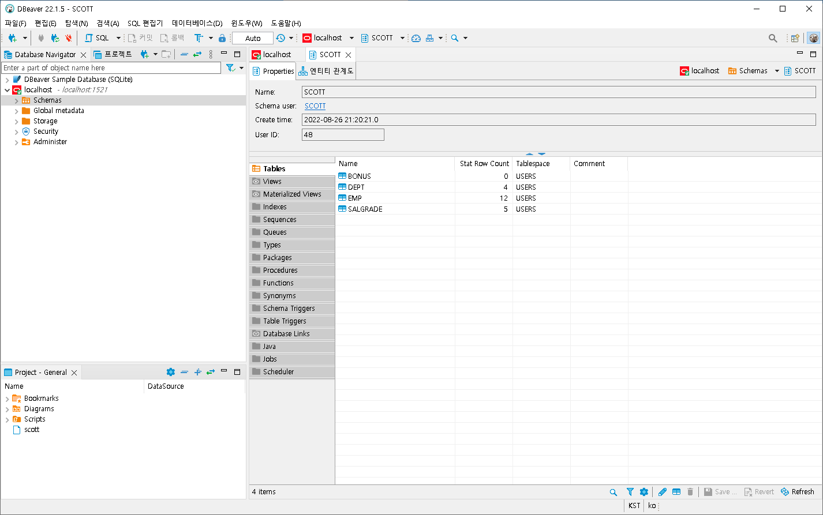Expand the Bookmarks folder in Project panel

pyautogui.click(x=7, y=399)
